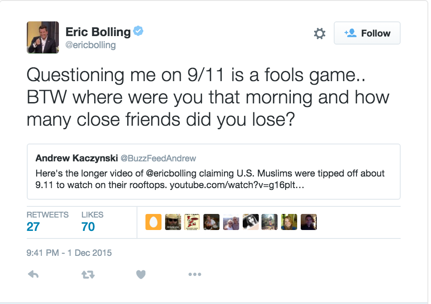Retweet using the retweet arrows icon
Screen dimensions: 431x304
(88, 274)
